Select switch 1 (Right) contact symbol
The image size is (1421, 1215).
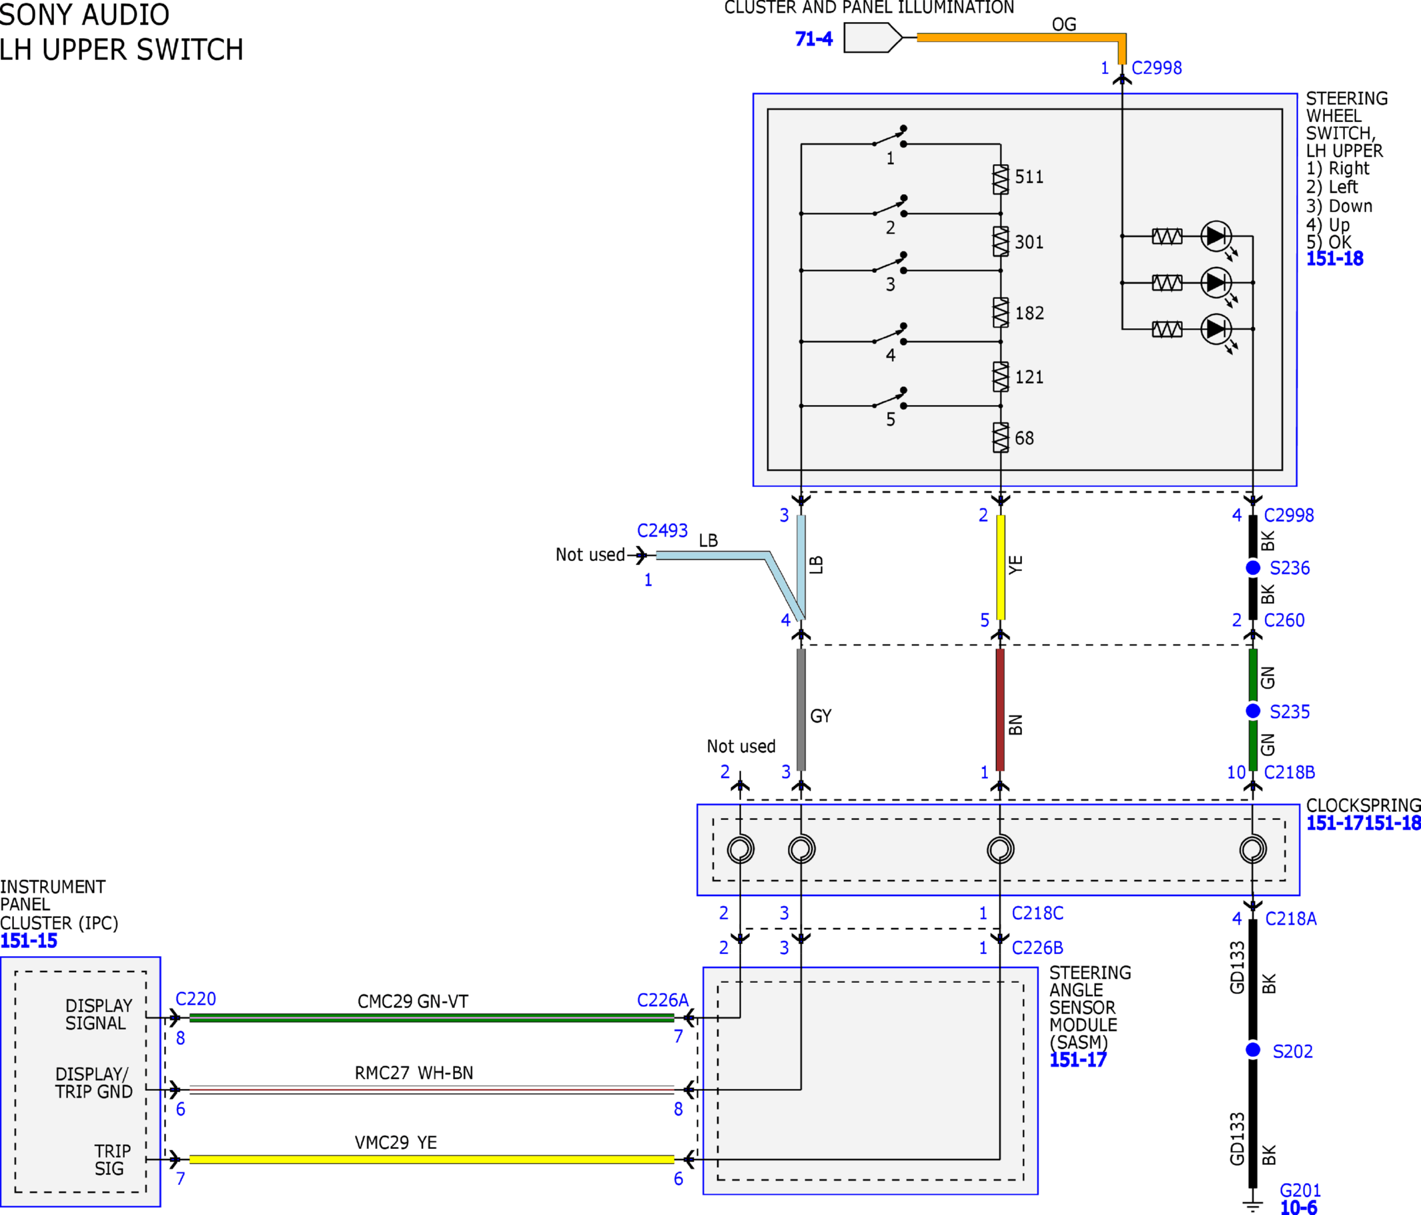890,137
